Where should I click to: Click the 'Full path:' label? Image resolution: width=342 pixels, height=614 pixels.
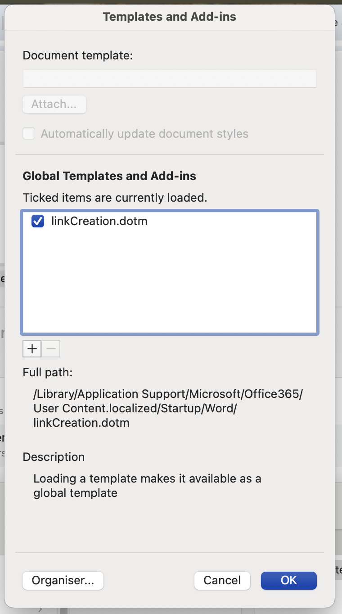47,372
